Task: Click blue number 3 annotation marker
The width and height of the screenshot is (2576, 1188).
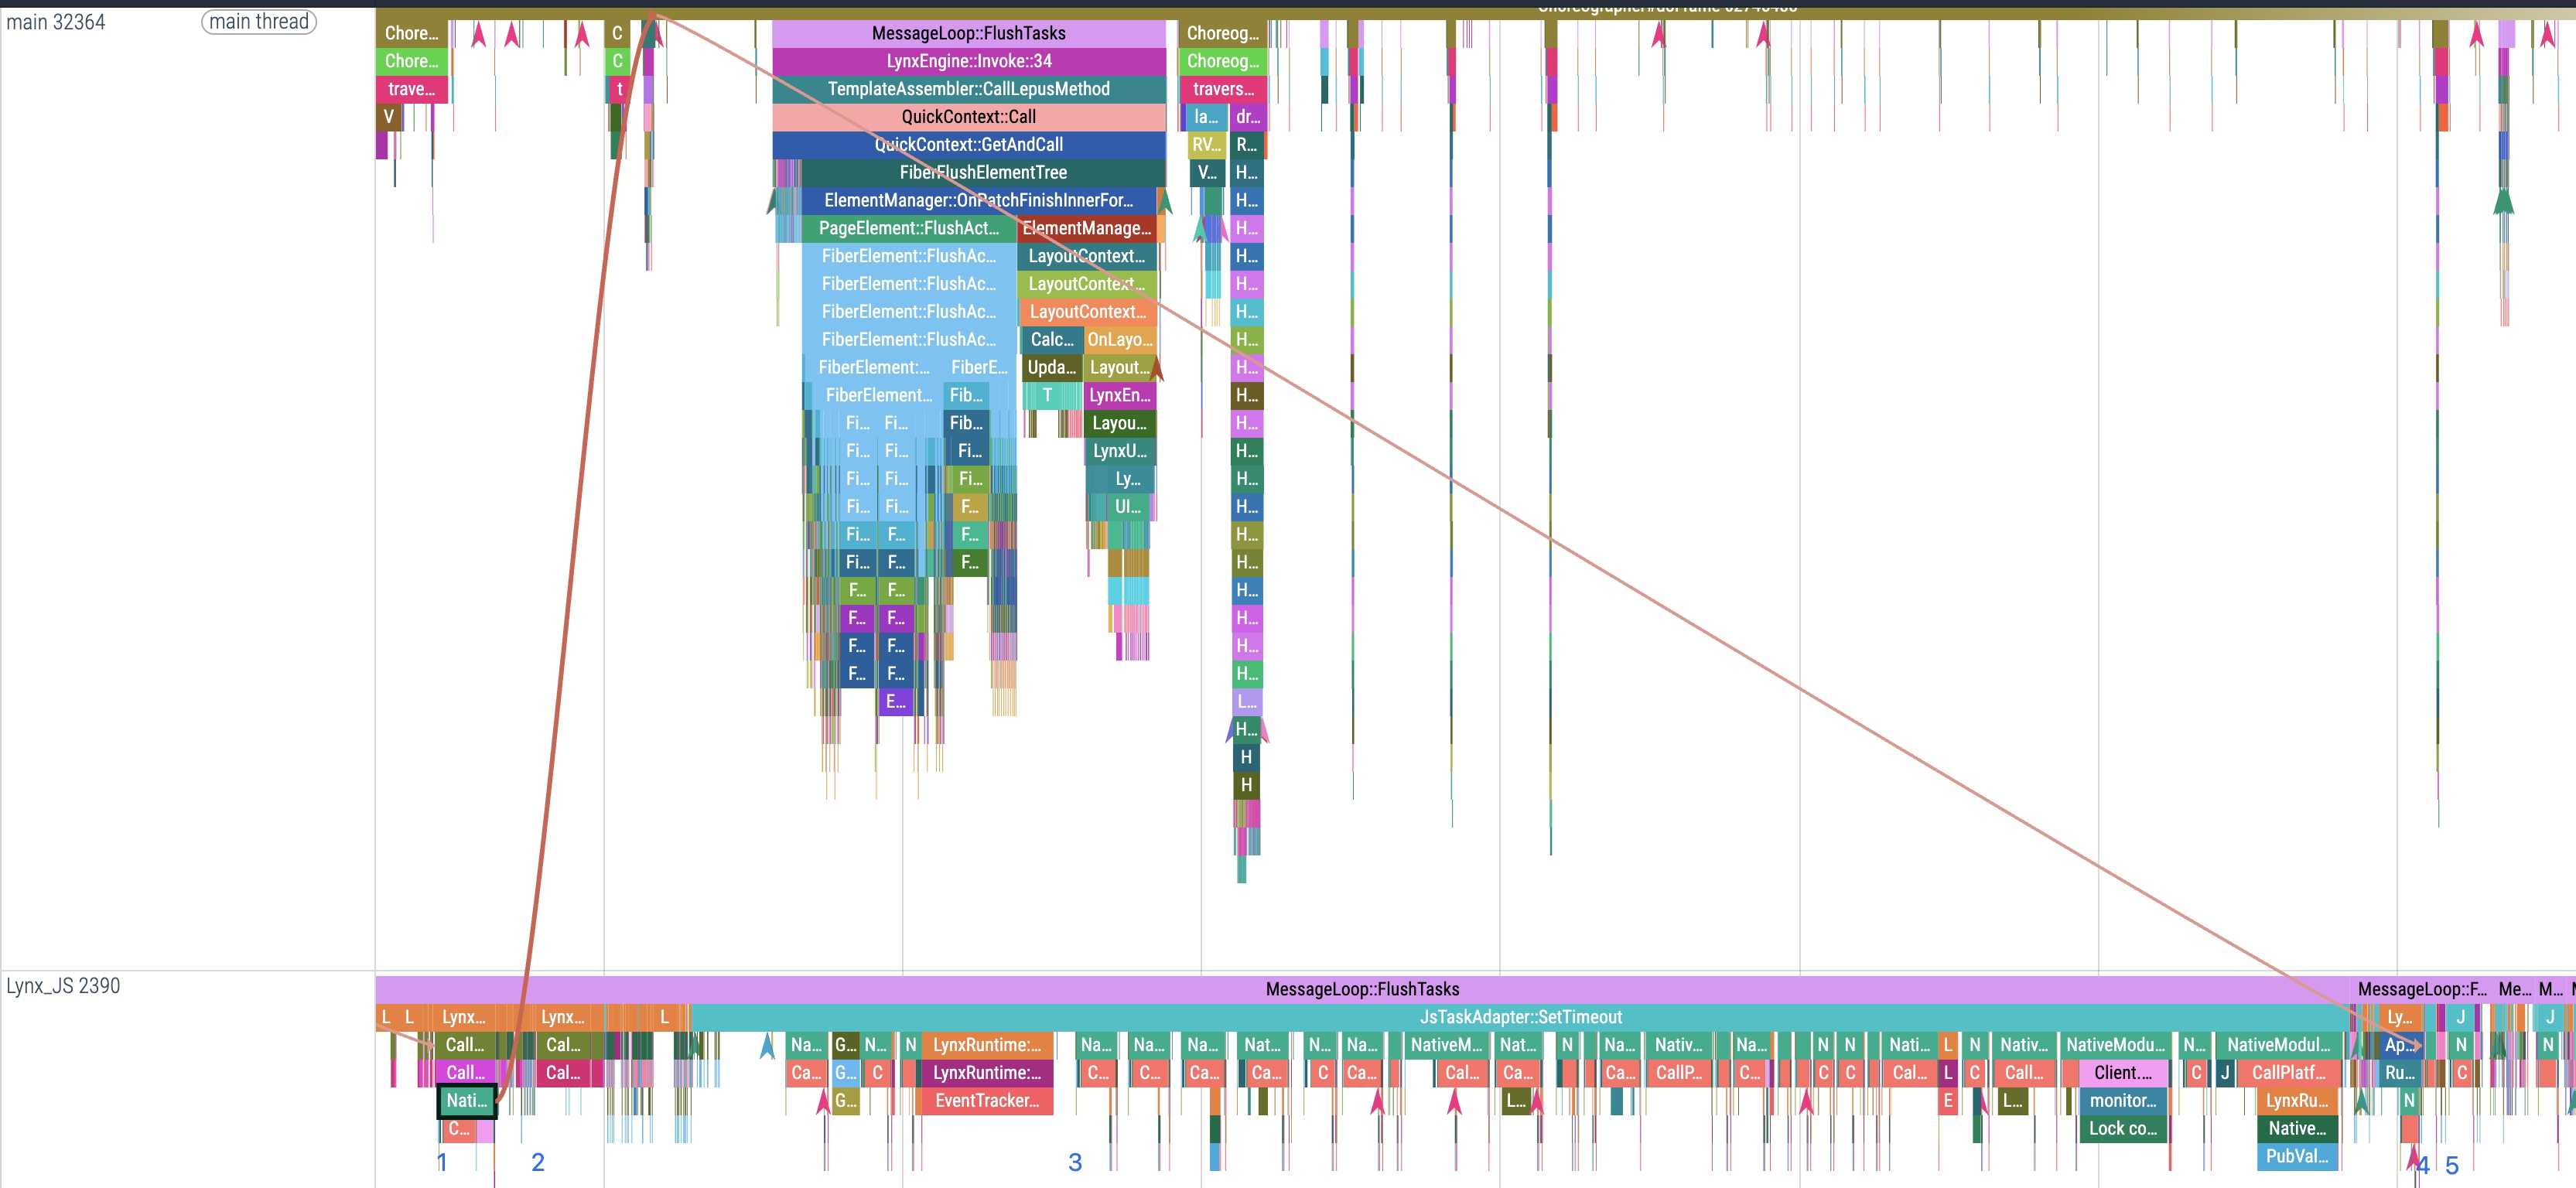Action: tap(1075, 1162)
